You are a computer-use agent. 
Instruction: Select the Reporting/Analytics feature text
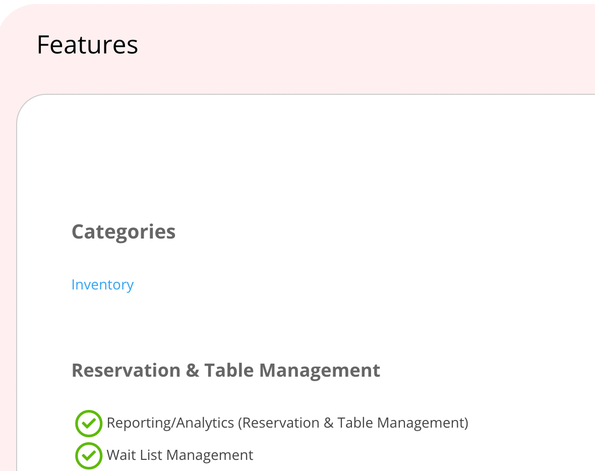point(287,423)
